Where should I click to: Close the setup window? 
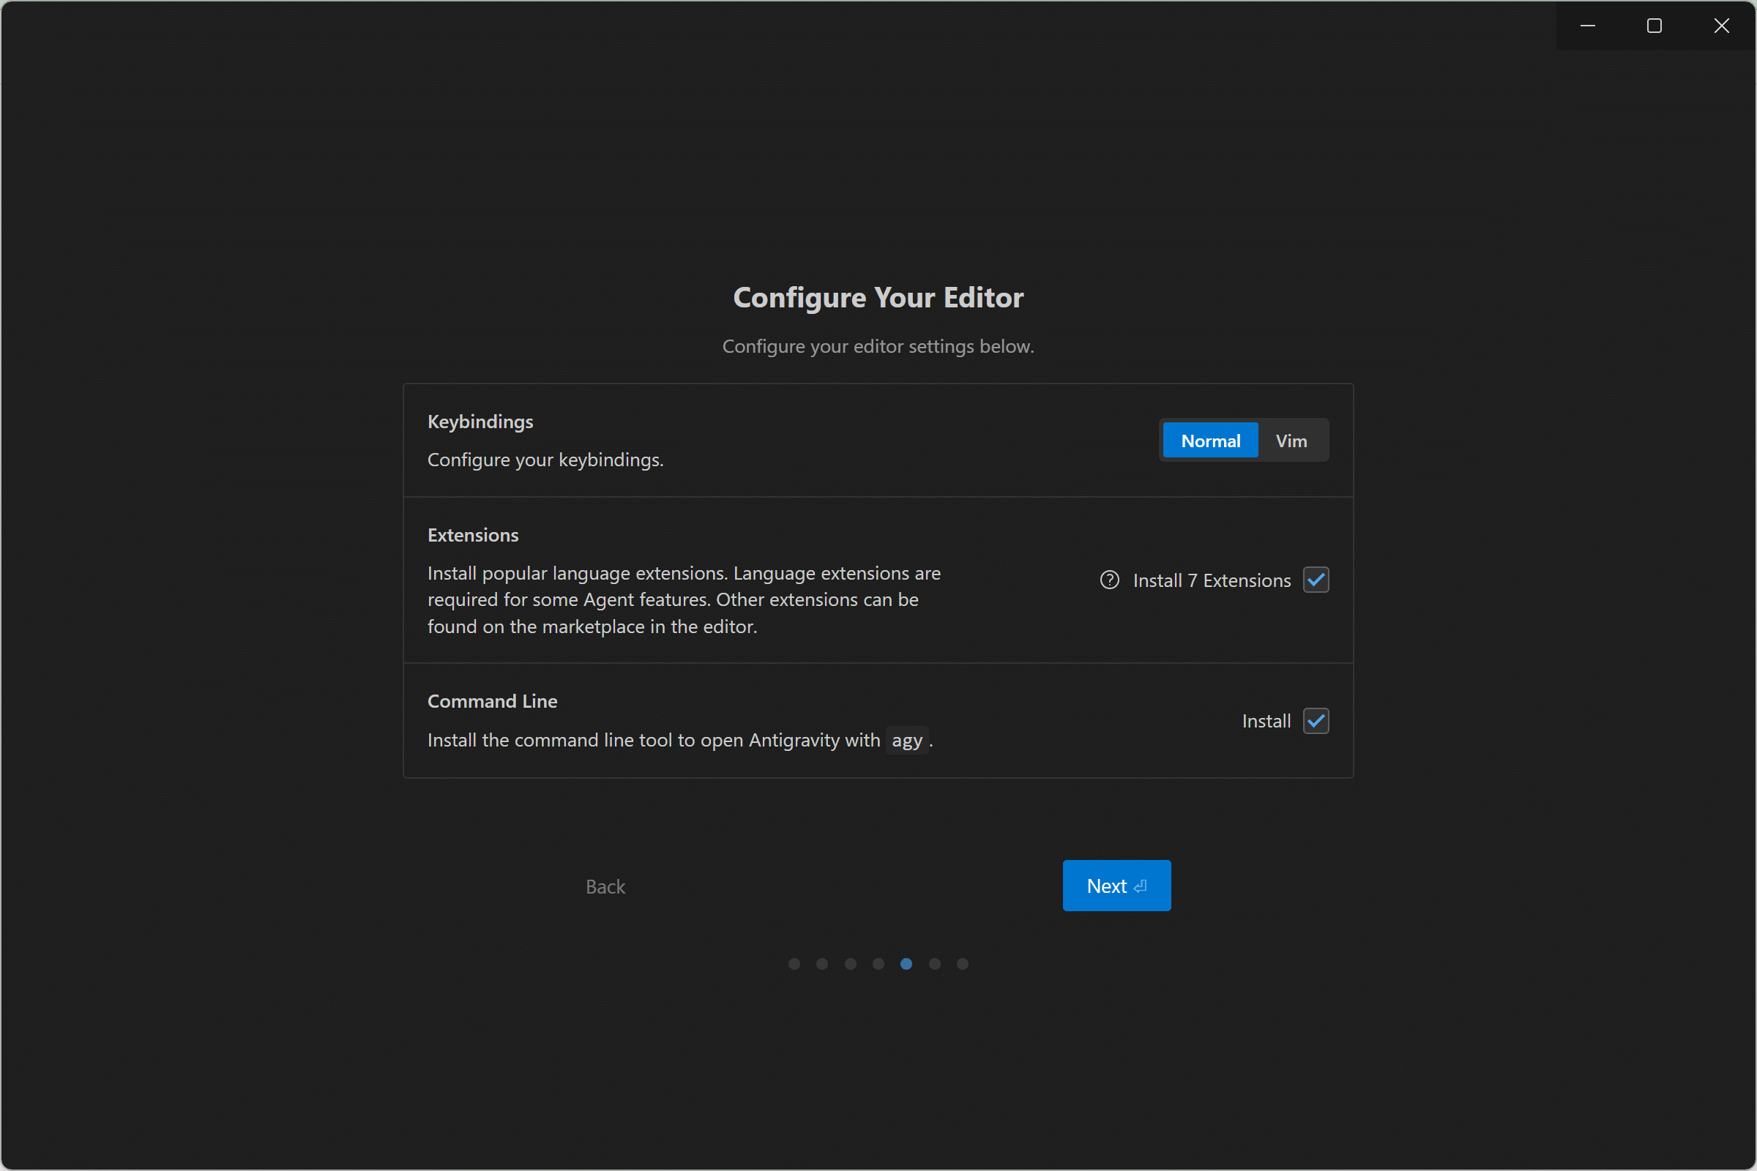[x=1721, y=26]
